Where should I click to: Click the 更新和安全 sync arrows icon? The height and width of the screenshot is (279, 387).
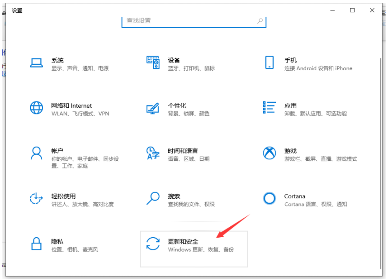[x=153, y=244]
